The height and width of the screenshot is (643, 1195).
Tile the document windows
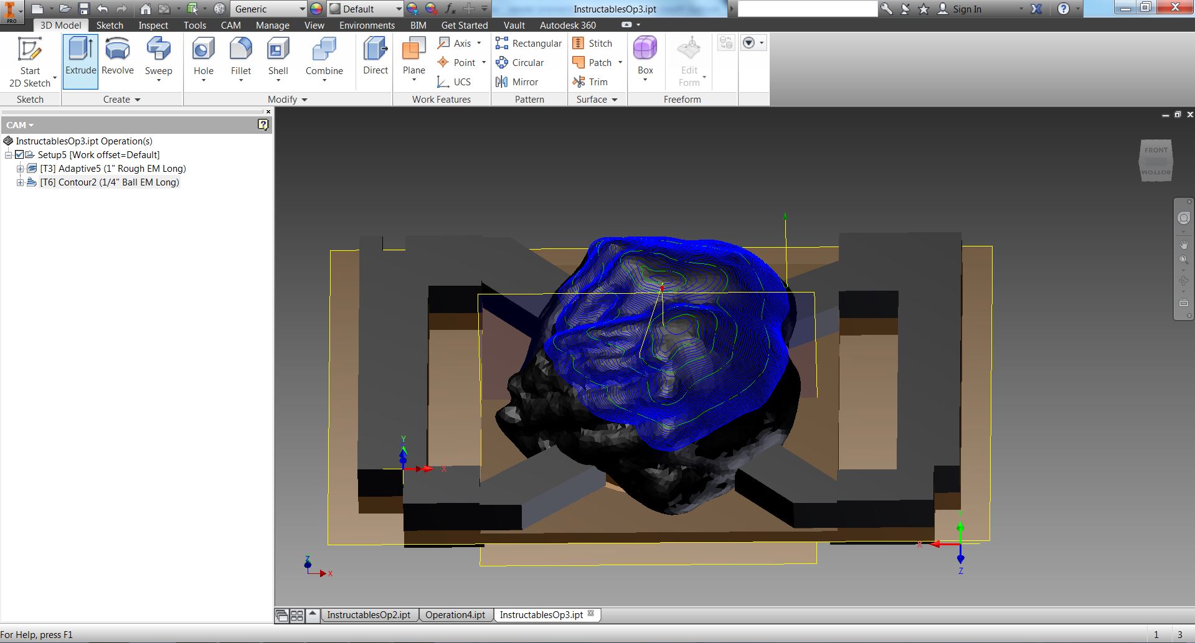[x=296, y=616]
